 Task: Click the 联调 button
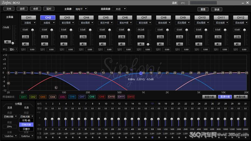tap(217, 9)
